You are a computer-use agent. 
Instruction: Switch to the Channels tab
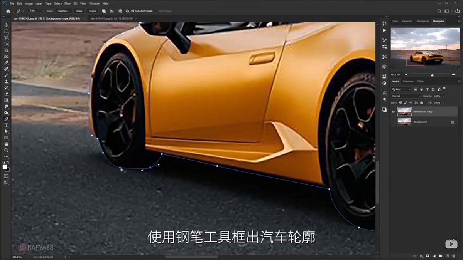point(408,81)
